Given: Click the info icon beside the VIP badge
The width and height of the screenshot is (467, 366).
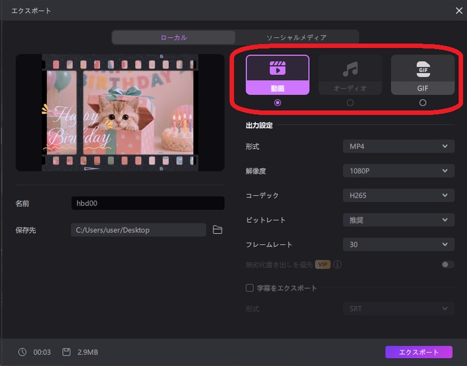Looking at the screenshot, I should coord(337,264).
